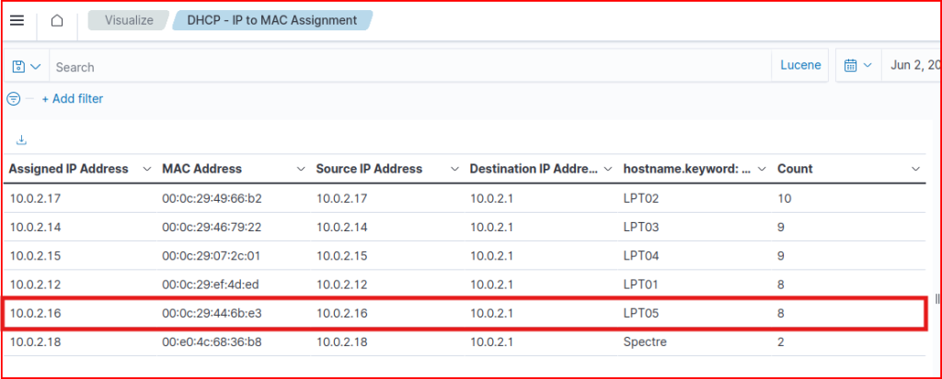Screen dimensions: 942x379
Task: Open the saved query menu icon
Action: (27, 67)
